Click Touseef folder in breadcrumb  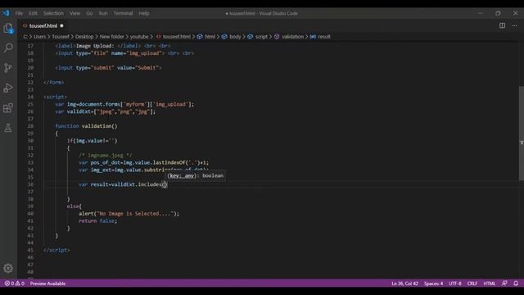pyautogui.click(x=61, y=37)
